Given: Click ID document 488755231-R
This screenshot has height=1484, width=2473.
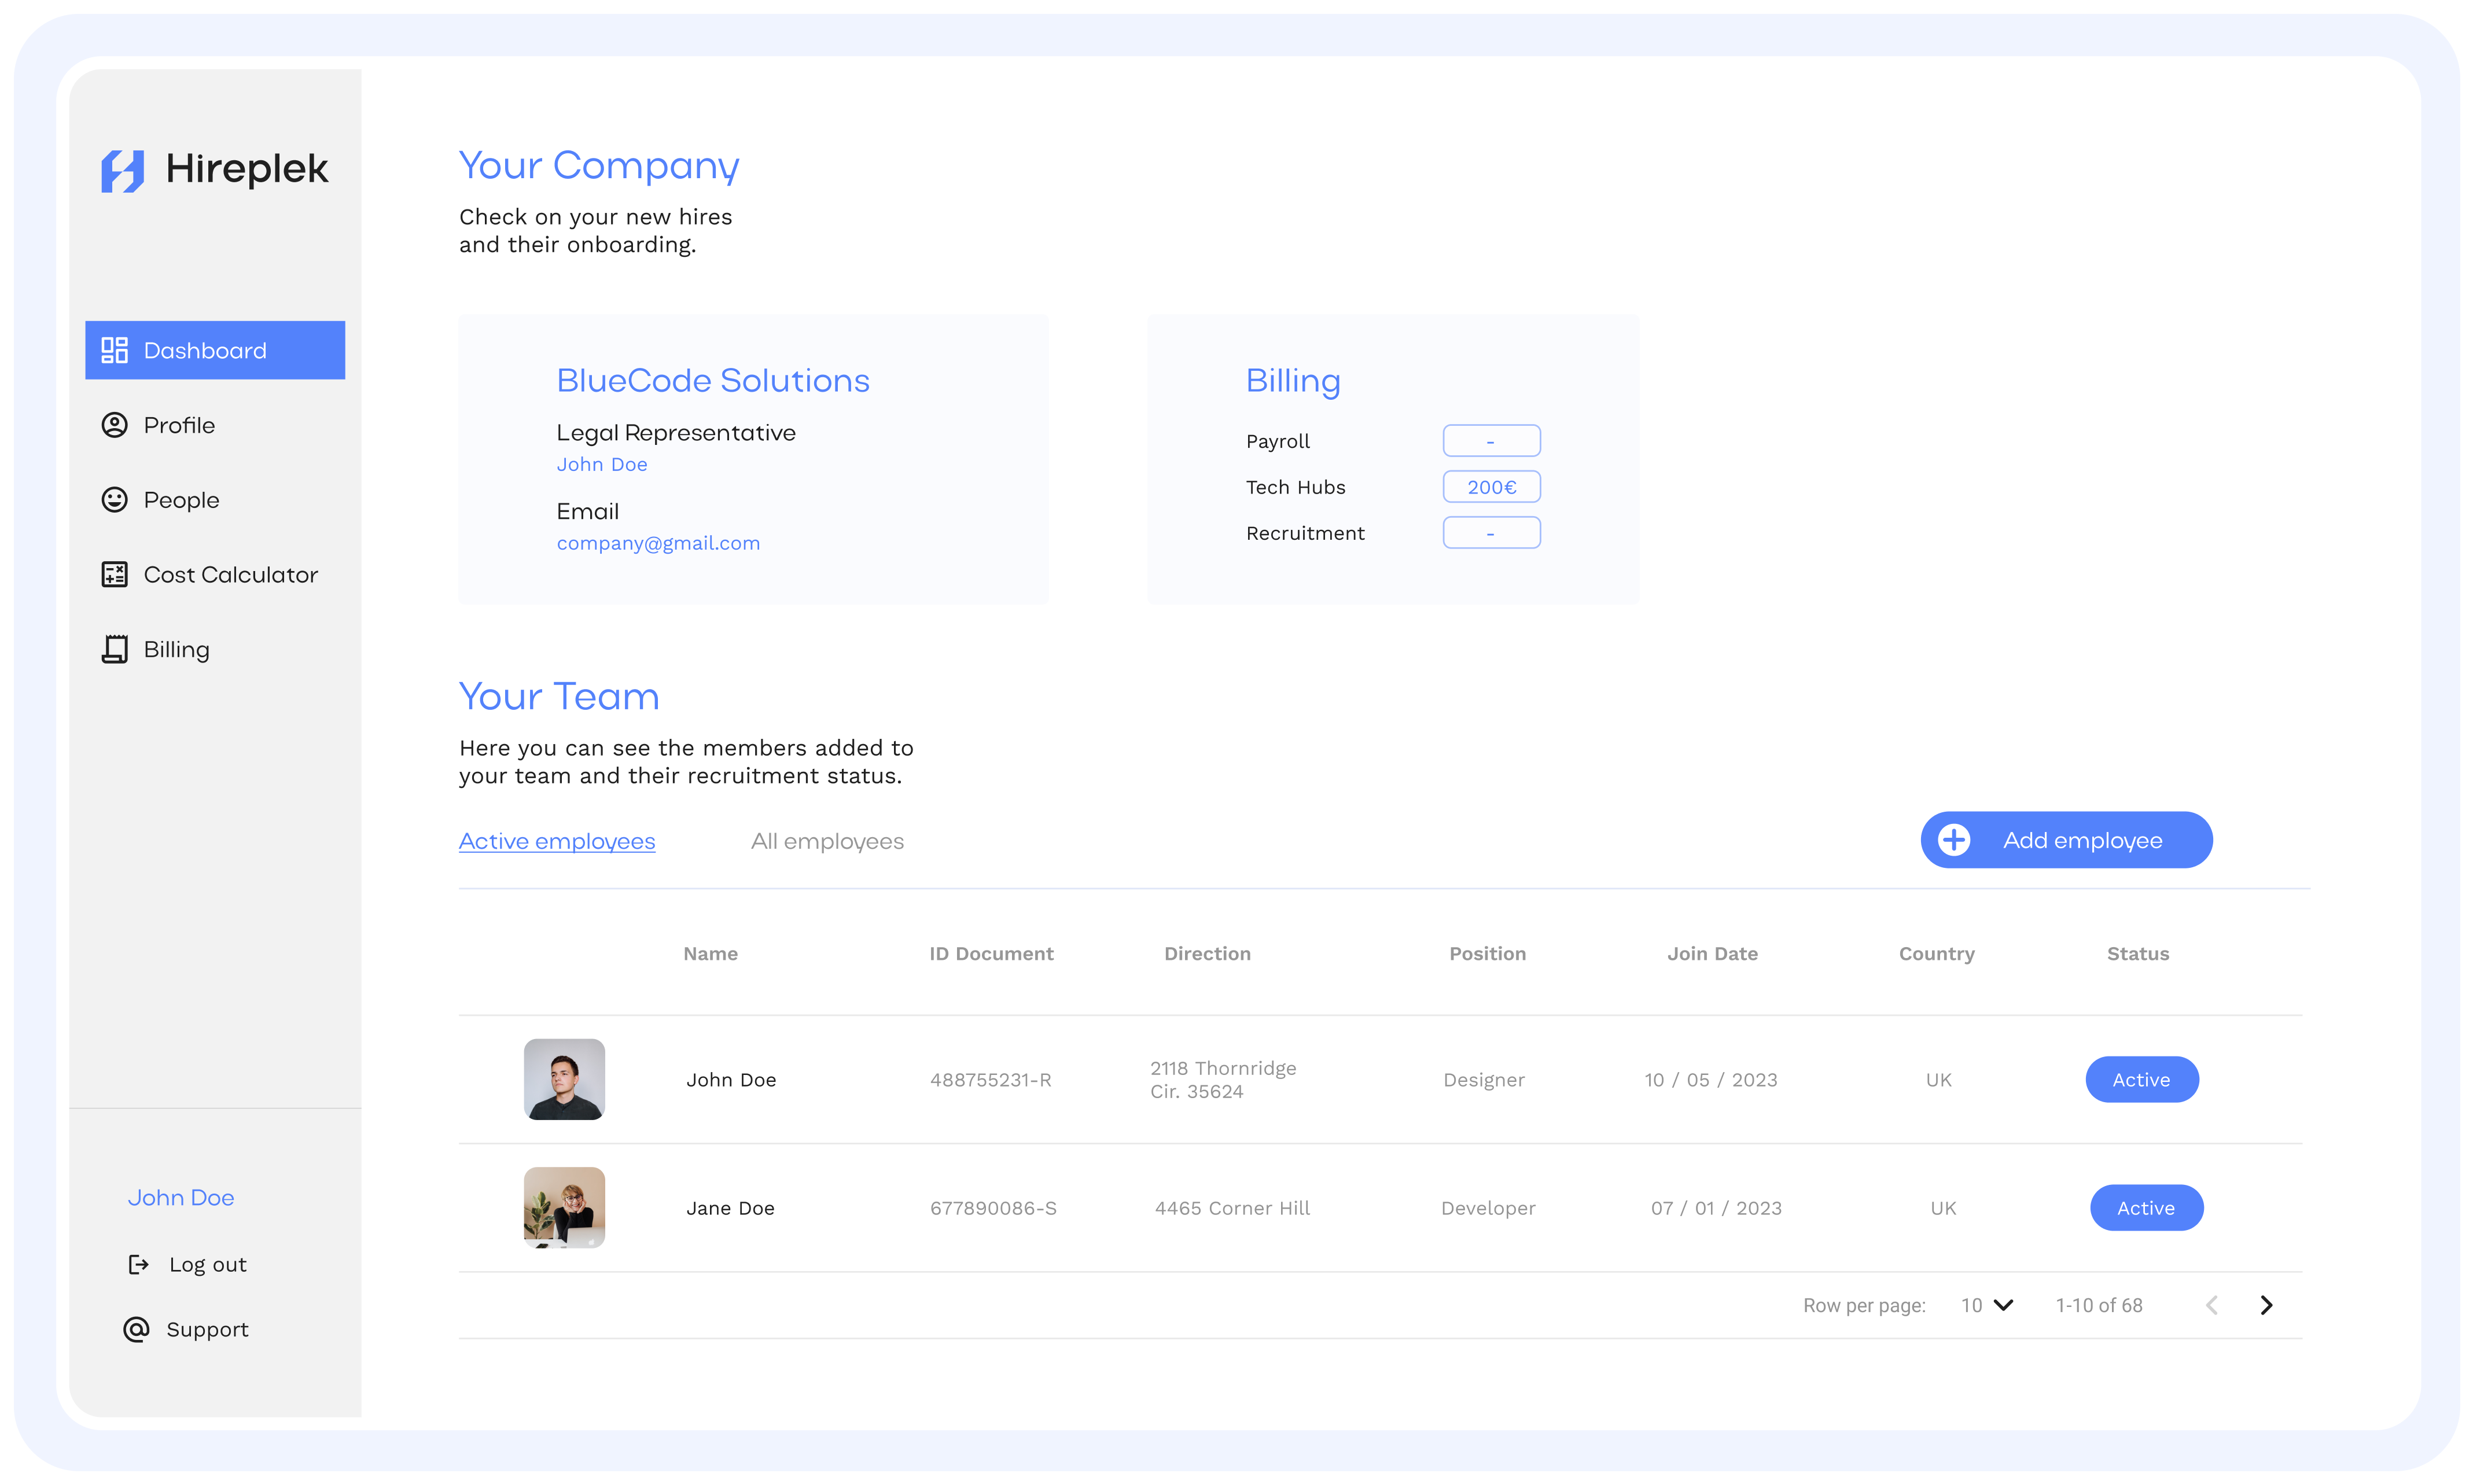Looking at the screenshot, I should pos(990,1080).
